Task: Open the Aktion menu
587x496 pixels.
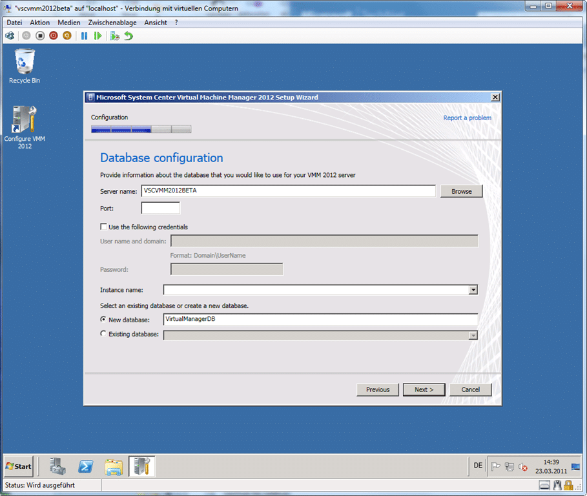Action: [x=39, y=23]
